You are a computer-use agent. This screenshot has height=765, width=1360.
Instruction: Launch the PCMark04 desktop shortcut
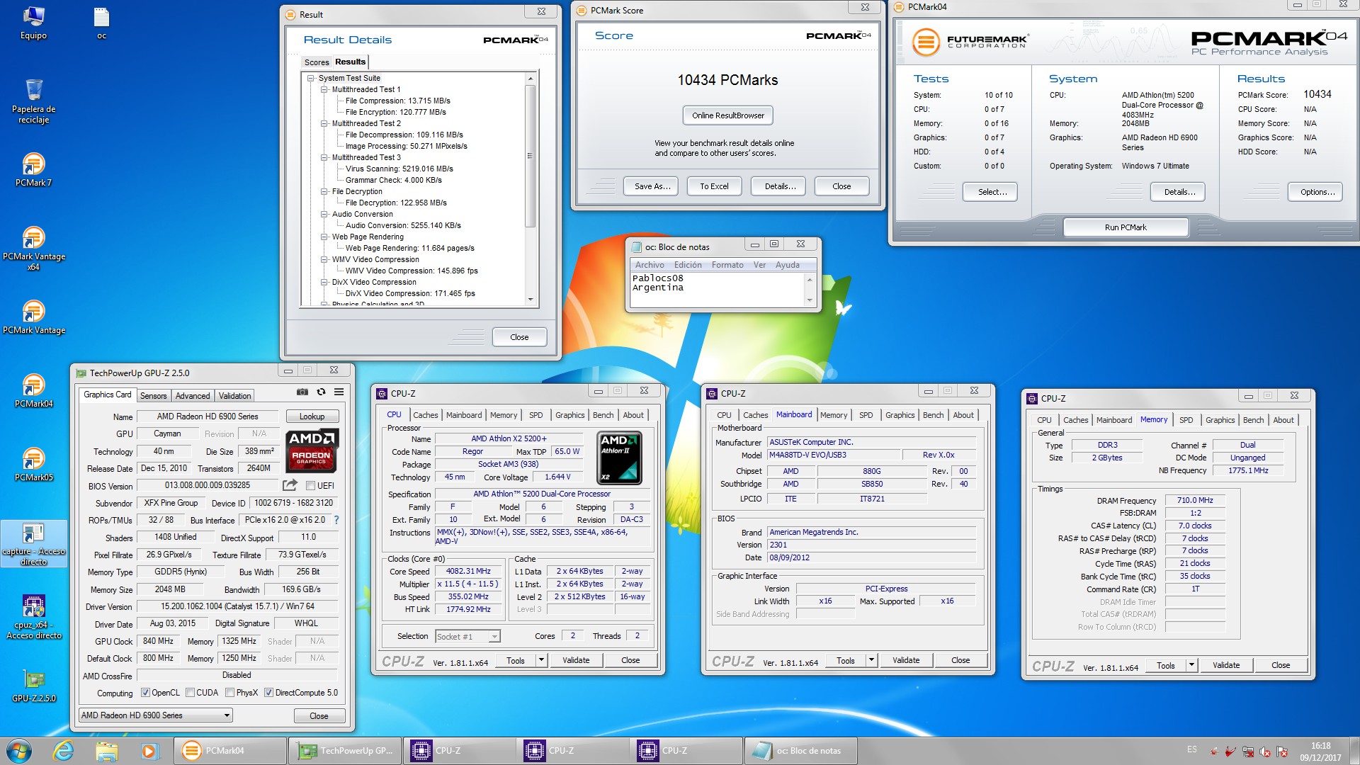point(33,391)
